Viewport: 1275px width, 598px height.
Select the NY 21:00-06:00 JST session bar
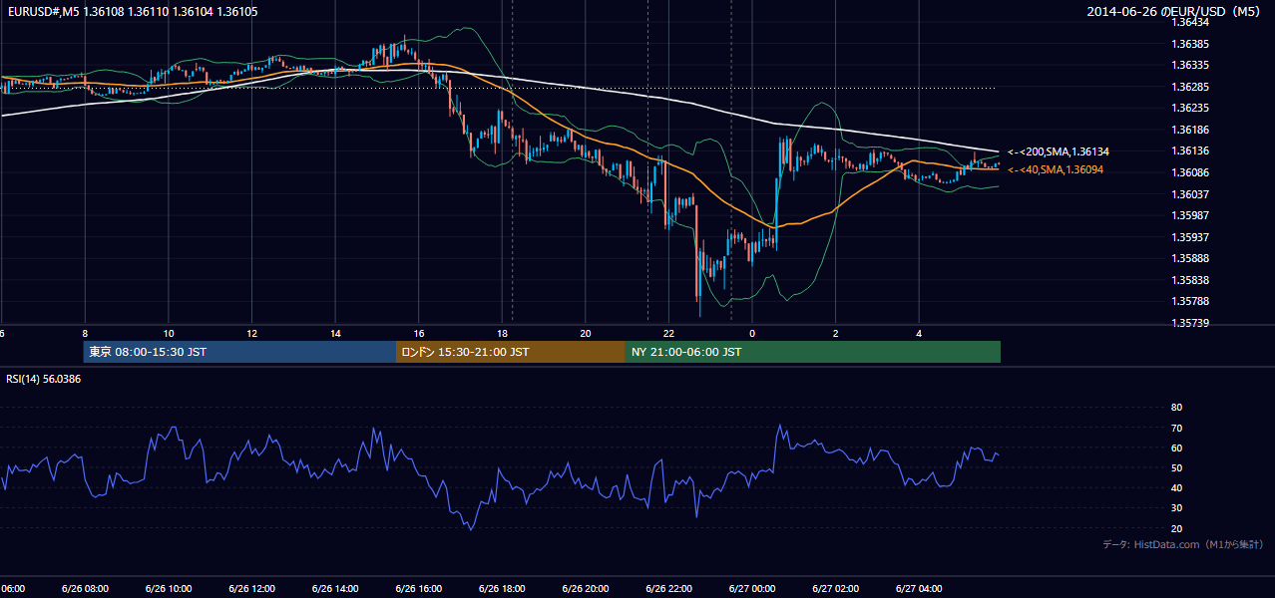813,352
